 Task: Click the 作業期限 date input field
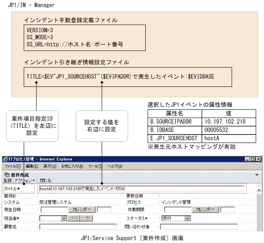pyautogui.click(x=178, y=210)
